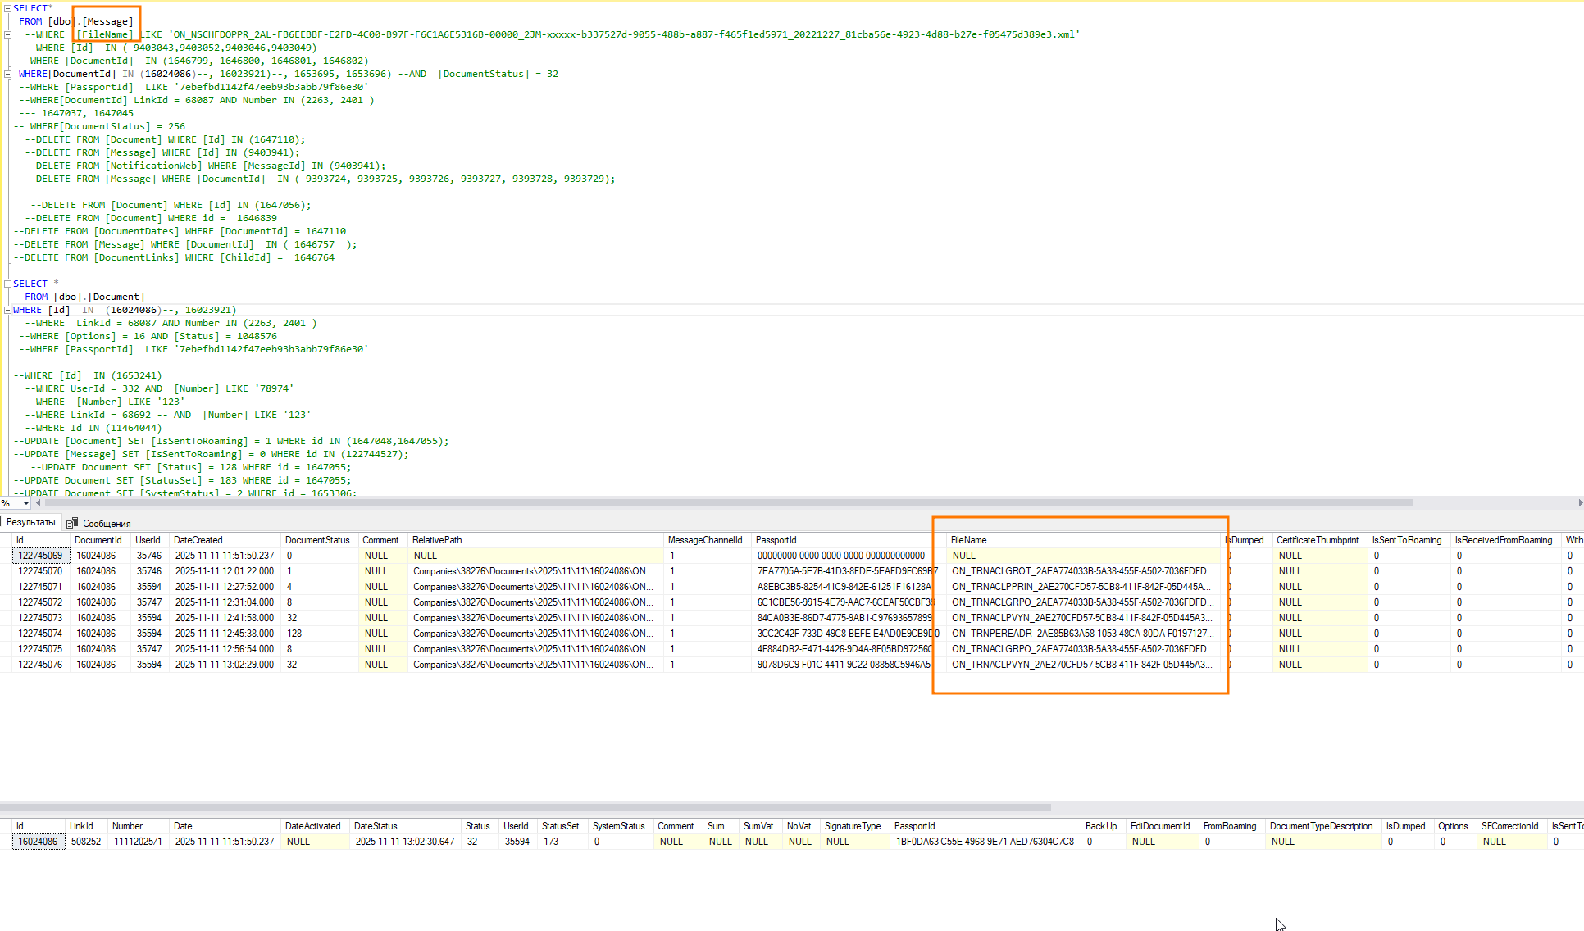Click the DateCreated column header in results
Screen dimensions: 1584x931
pos(198,540)
